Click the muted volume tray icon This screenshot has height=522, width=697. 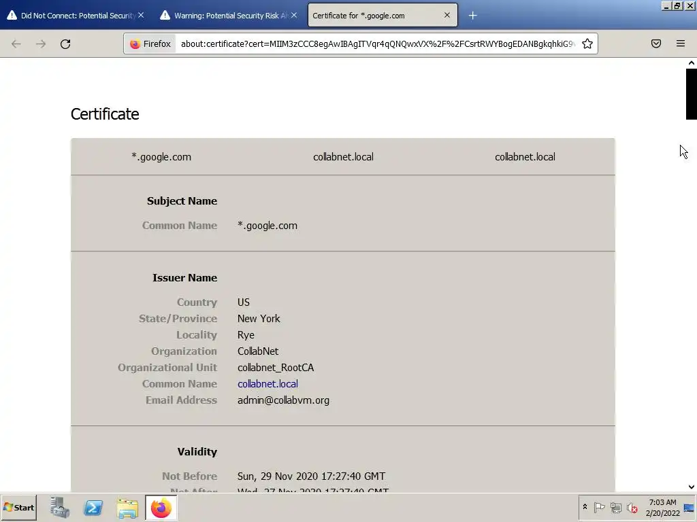[x=632, y=507]
